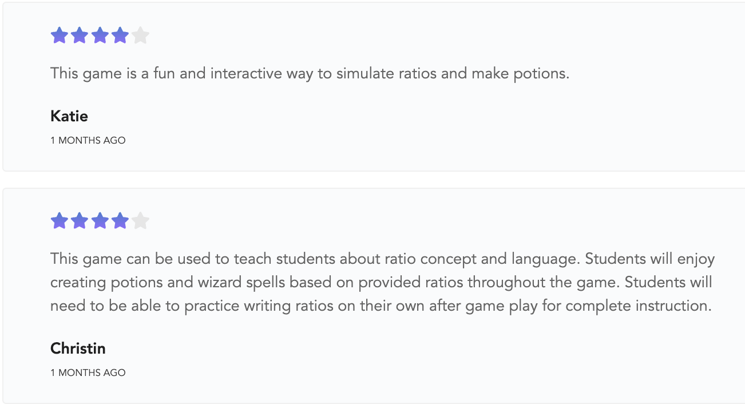Click first star in Christin's review
Image resolution: width=745 pixels, height=404 pixels.
point(60,221)
